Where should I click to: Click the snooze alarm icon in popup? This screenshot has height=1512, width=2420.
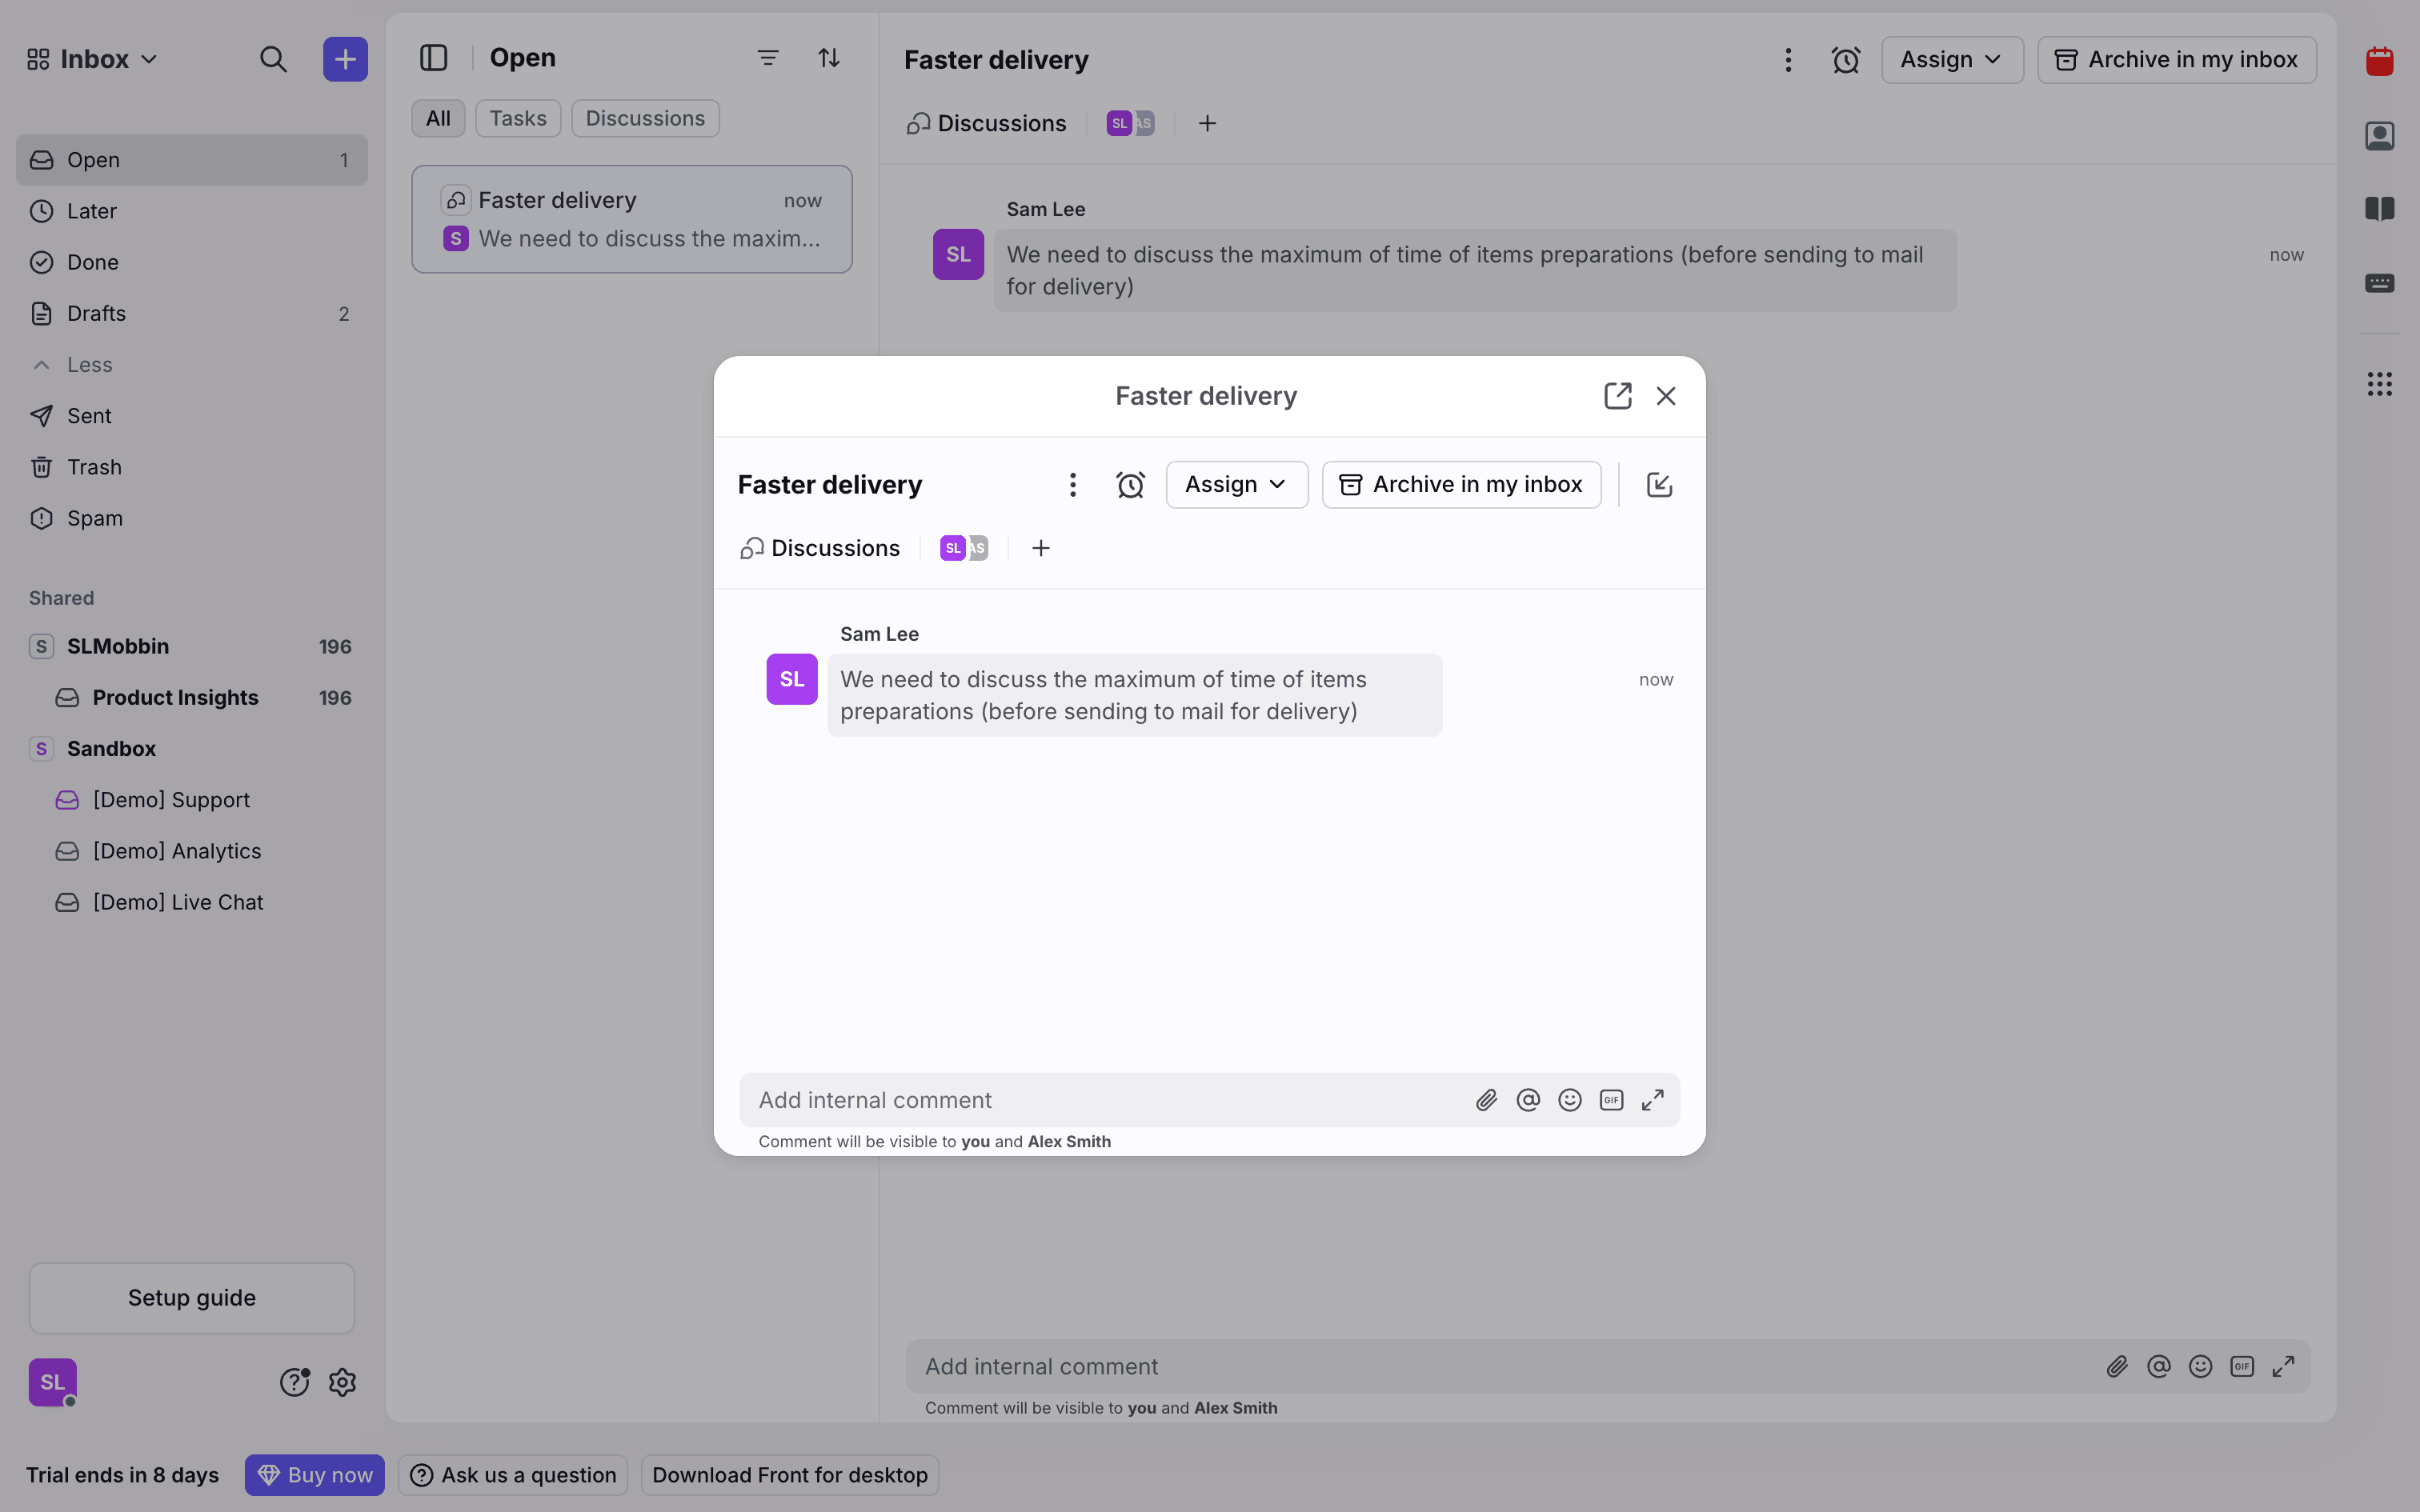(1130, 485)
